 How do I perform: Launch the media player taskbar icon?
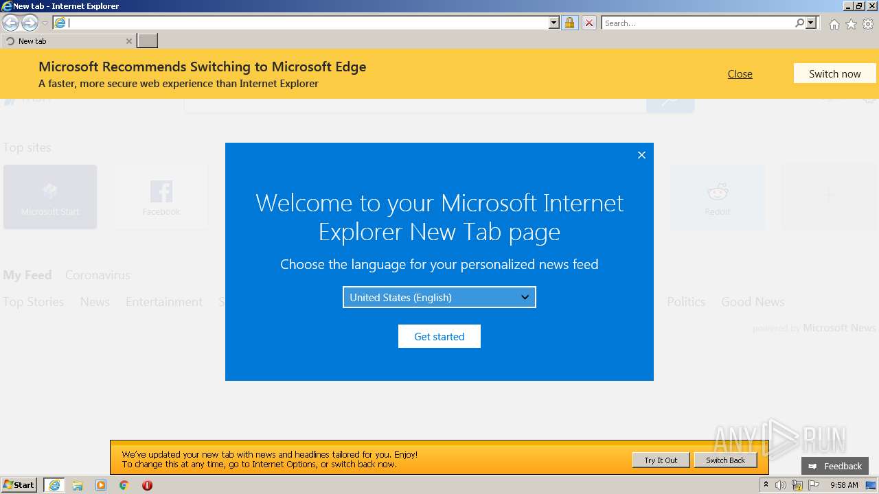pos(101,485)
